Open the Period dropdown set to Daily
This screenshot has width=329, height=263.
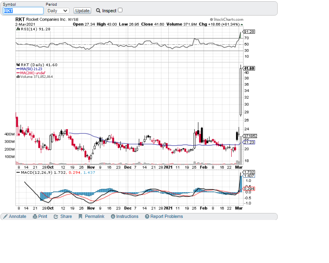(x=58, y=11)
